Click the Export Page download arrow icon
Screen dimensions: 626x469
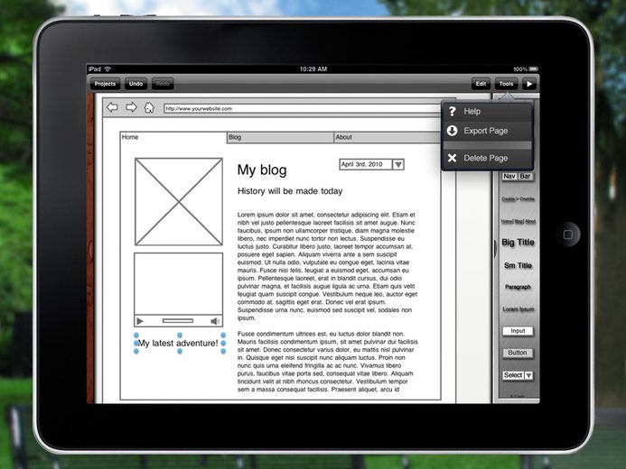coord(452,131)
